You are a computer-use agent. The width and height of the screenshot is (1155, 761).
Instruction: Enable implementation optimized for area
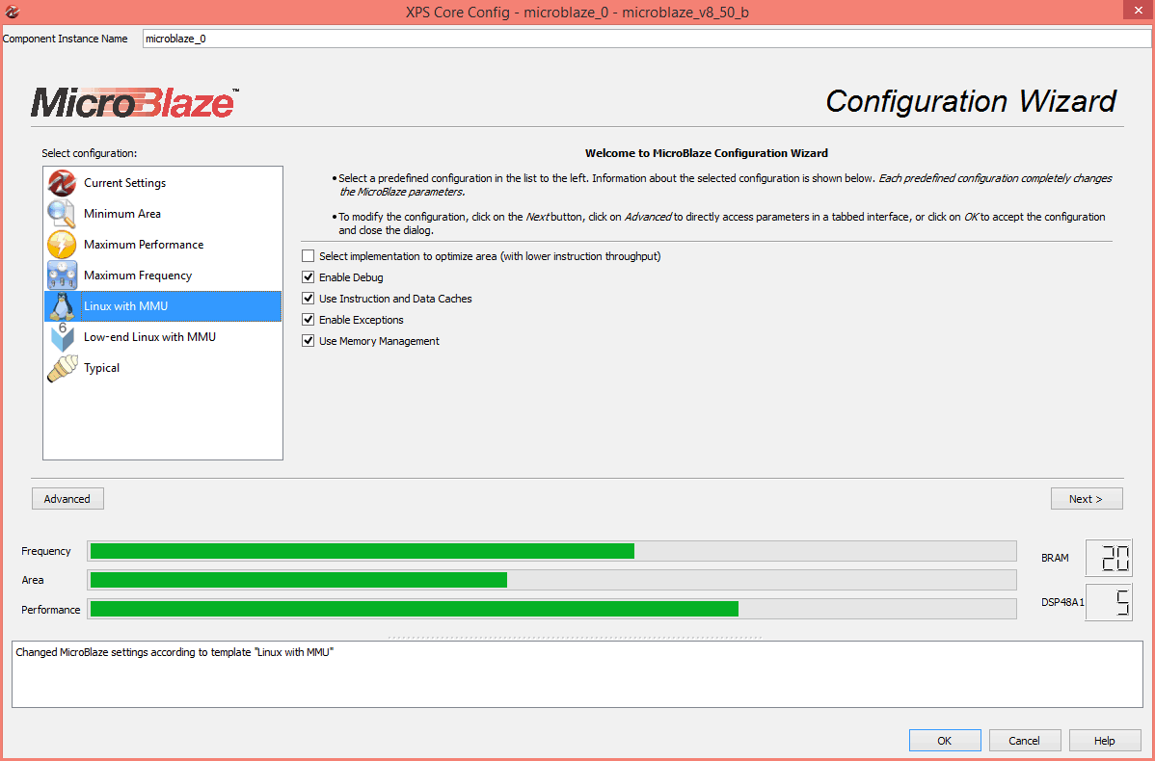point(309,255)
